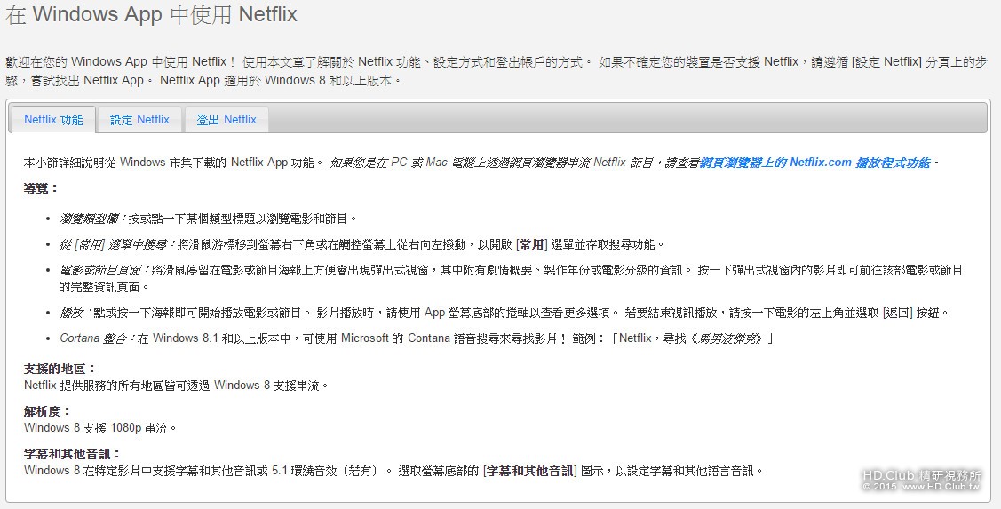This screenshot has height=509, width=1001.
Task: Click the Windows 8 支援 1080p 串流 line
Action: pos(99,428)
